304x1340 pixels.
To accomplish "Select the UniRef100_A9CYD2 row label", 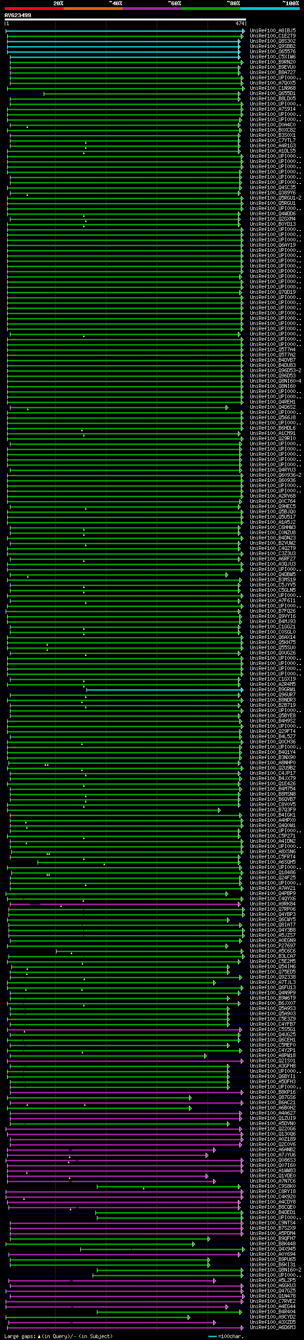I will pyautogui.click(x=273, y=1317).
